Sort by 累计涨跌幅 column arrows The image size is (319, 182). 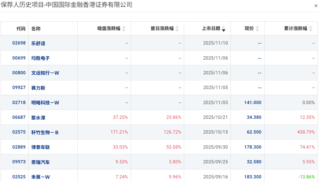tap(311, 29)
